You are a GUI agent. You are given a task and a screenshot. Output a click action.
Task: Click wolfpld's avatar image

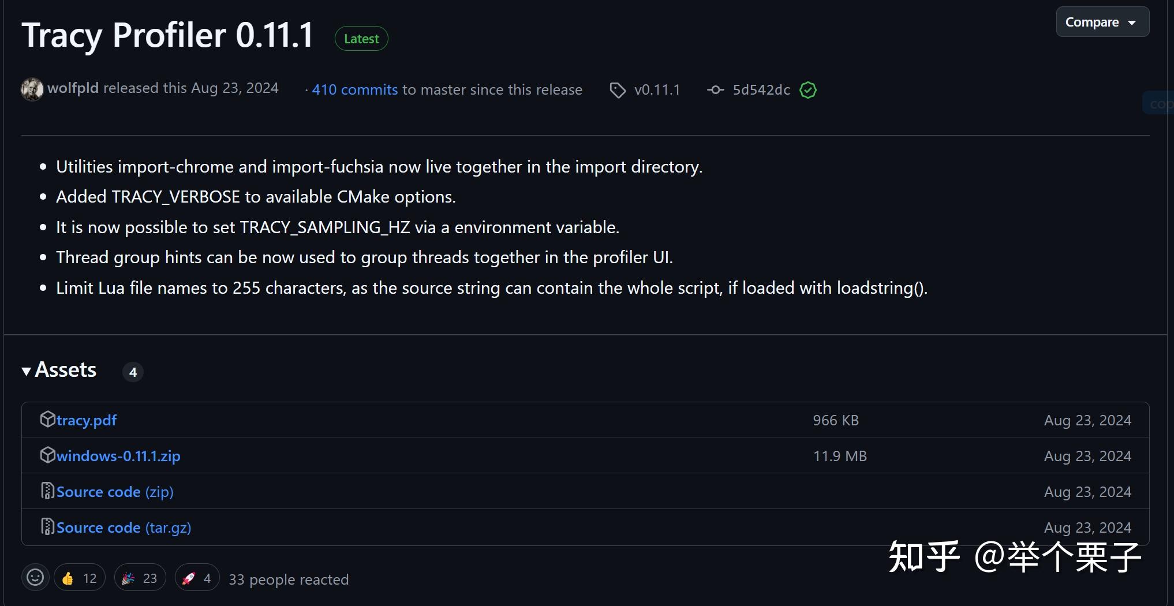(x=32, y=89)
